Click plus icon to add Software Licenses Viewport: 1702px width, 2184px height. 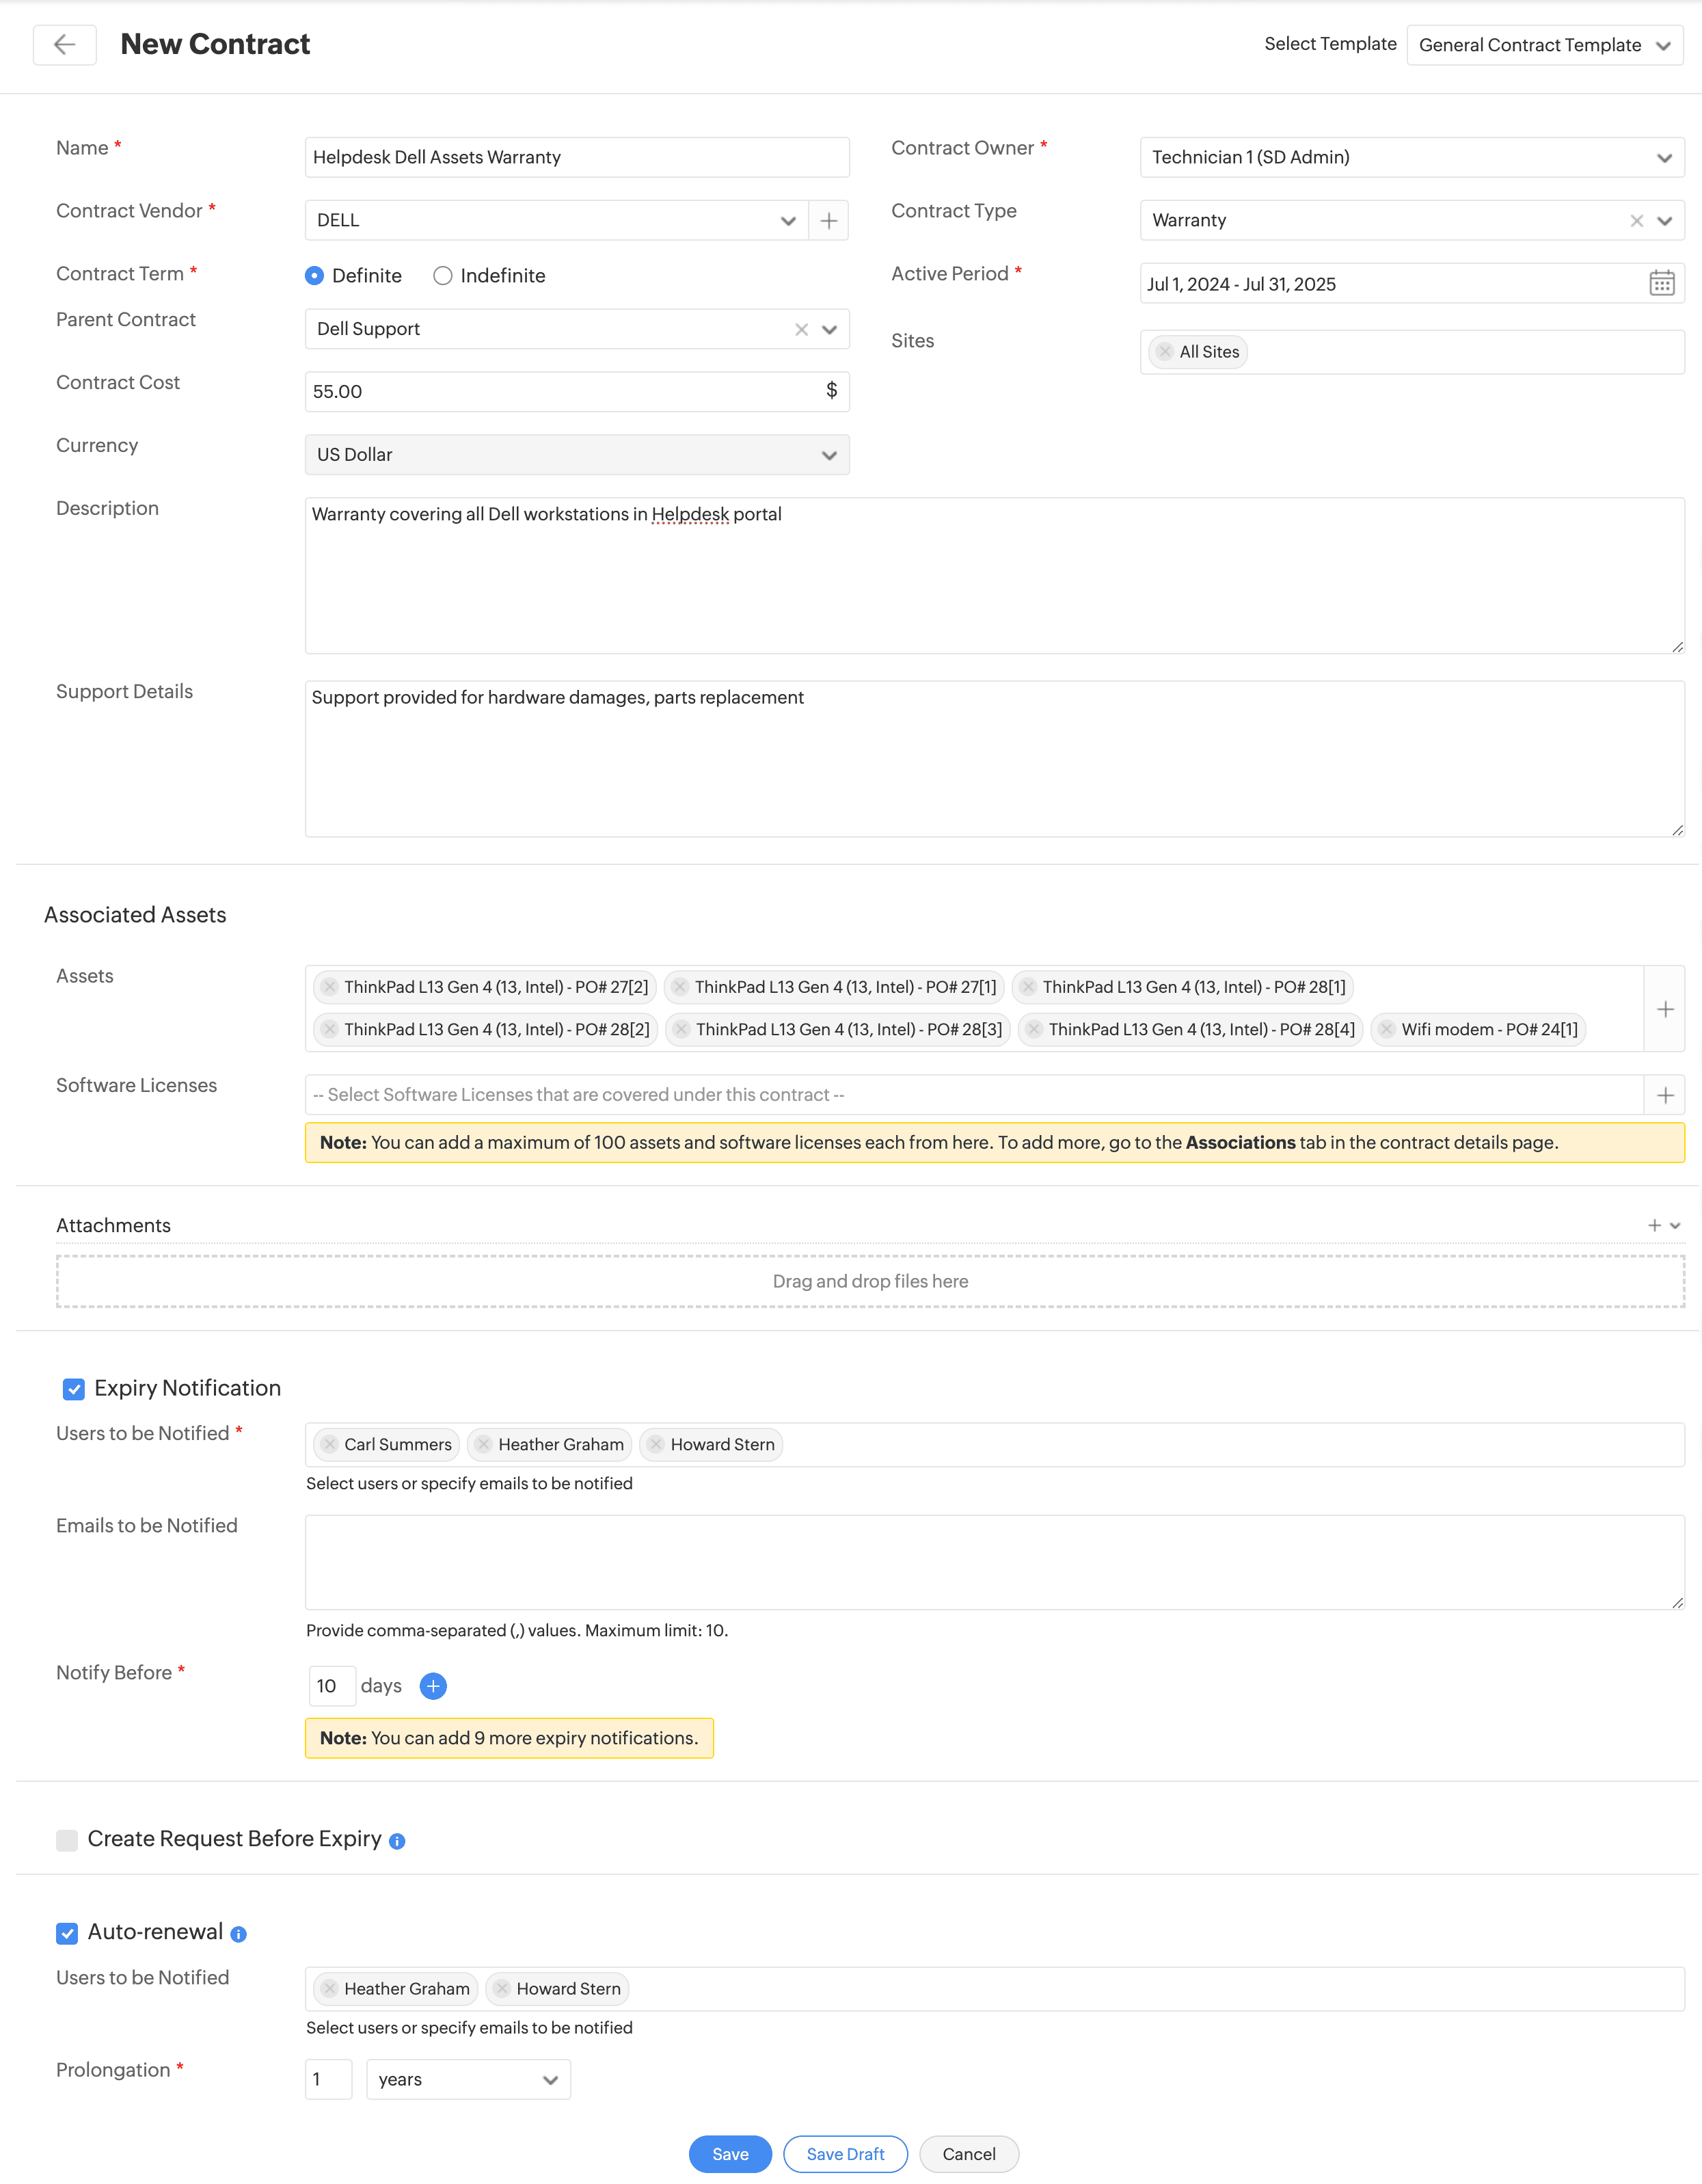coord(1665,1095)
